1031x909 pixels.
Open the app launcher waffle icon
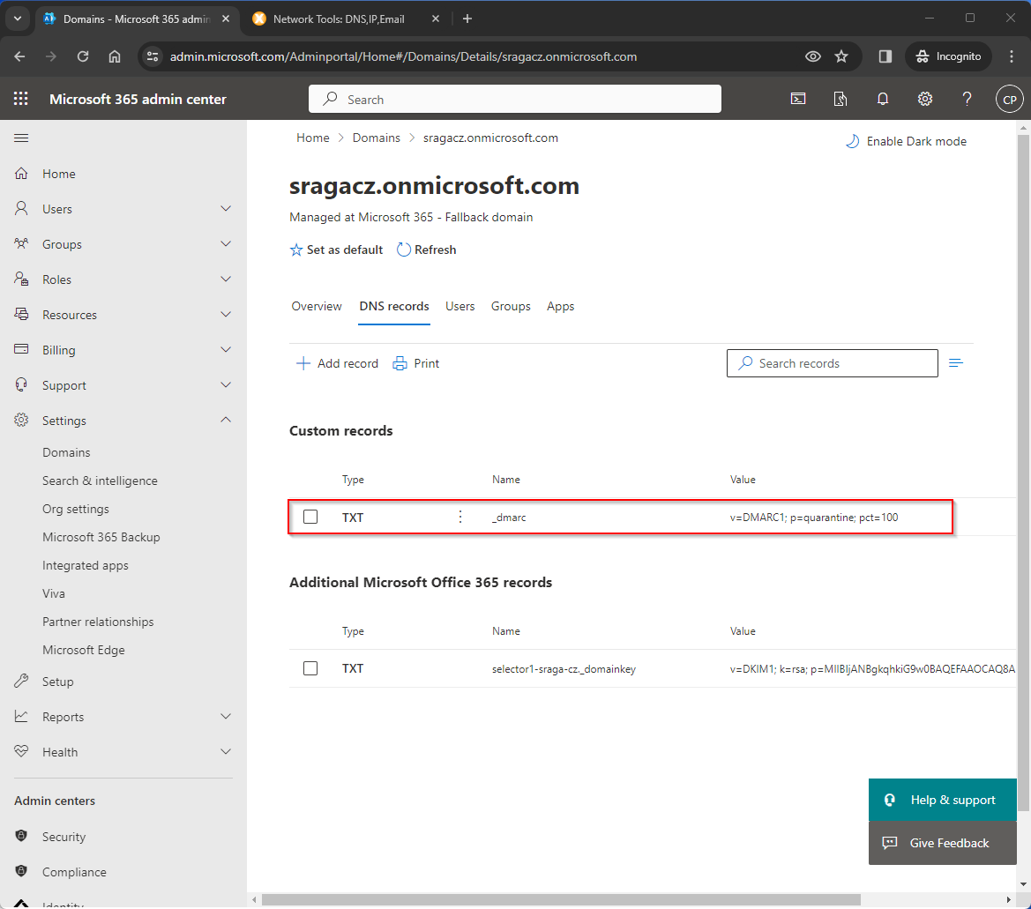(x=21, y=99)
